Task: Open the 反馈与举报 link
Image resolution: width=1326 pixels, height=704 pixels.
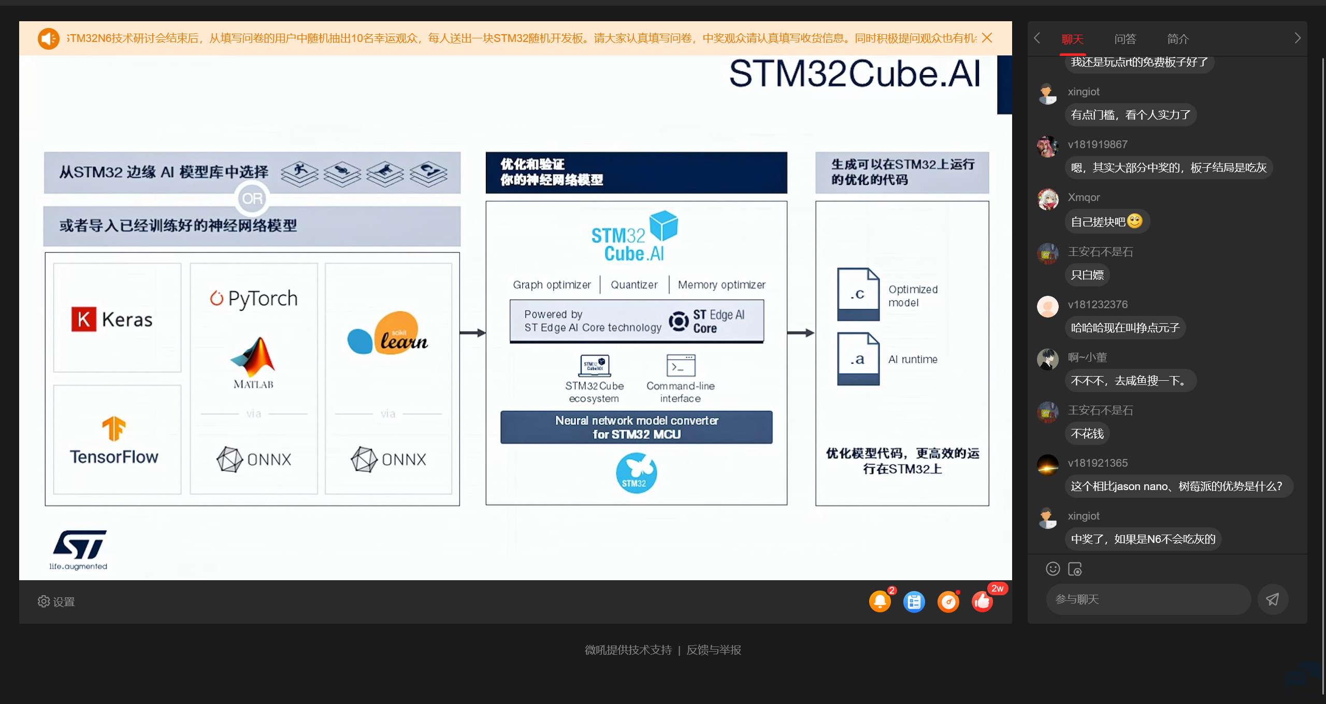Action: tap(713, 650)
